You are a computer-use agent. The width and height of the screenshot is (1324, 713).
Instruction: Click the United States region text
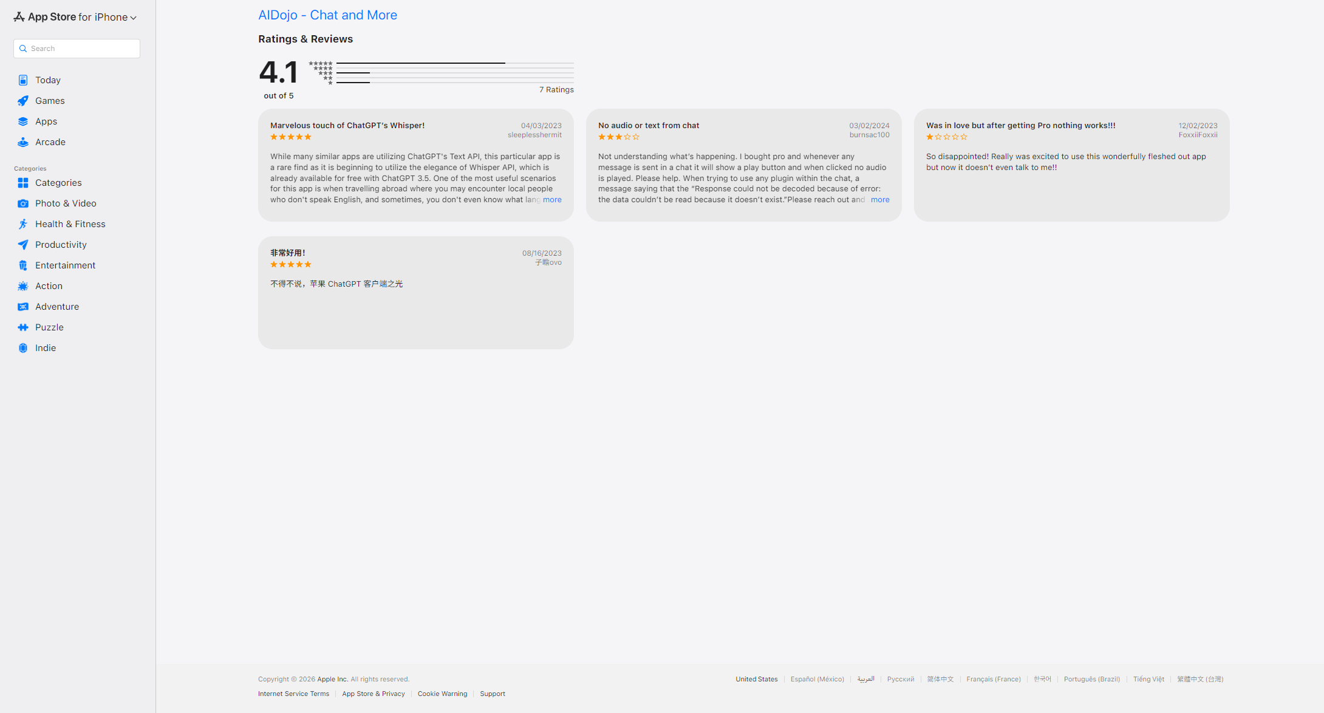pos(757,679)
